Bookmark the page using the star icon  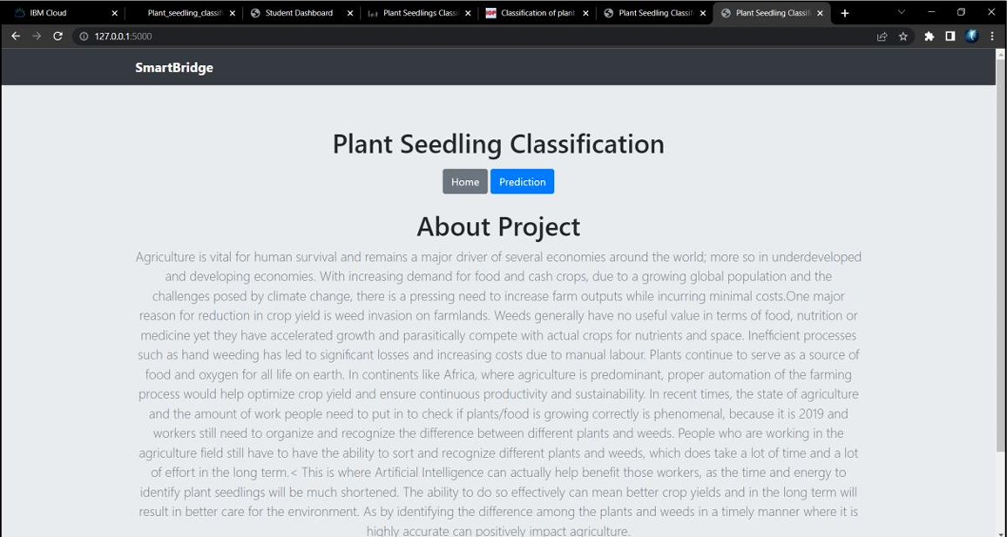[903, 37]
